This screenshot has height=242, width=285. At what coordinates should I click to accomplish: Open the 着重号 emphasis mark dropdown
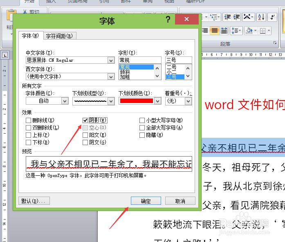point(189,101)
